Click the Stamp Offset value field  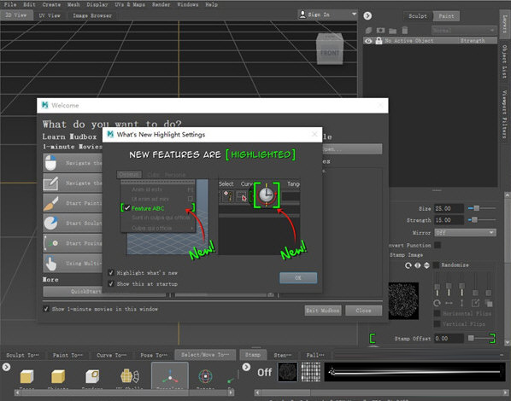point(449,339)
